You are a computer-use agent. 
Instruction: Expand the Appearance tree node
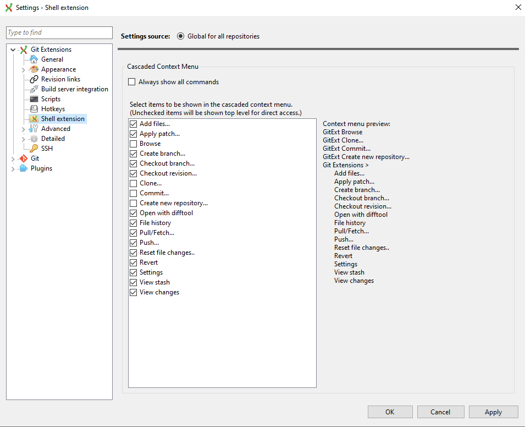pos(24,70)
